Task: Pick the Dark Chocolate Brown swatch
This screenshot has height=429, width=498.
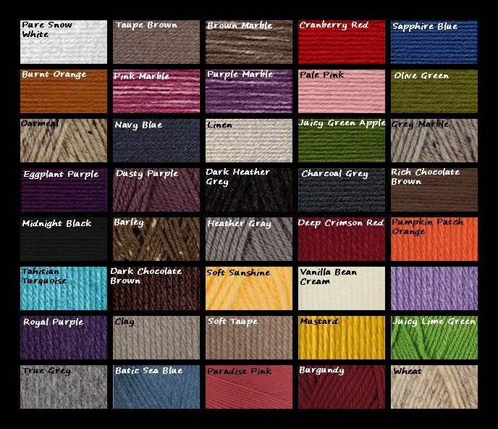Action: [156, 288]
